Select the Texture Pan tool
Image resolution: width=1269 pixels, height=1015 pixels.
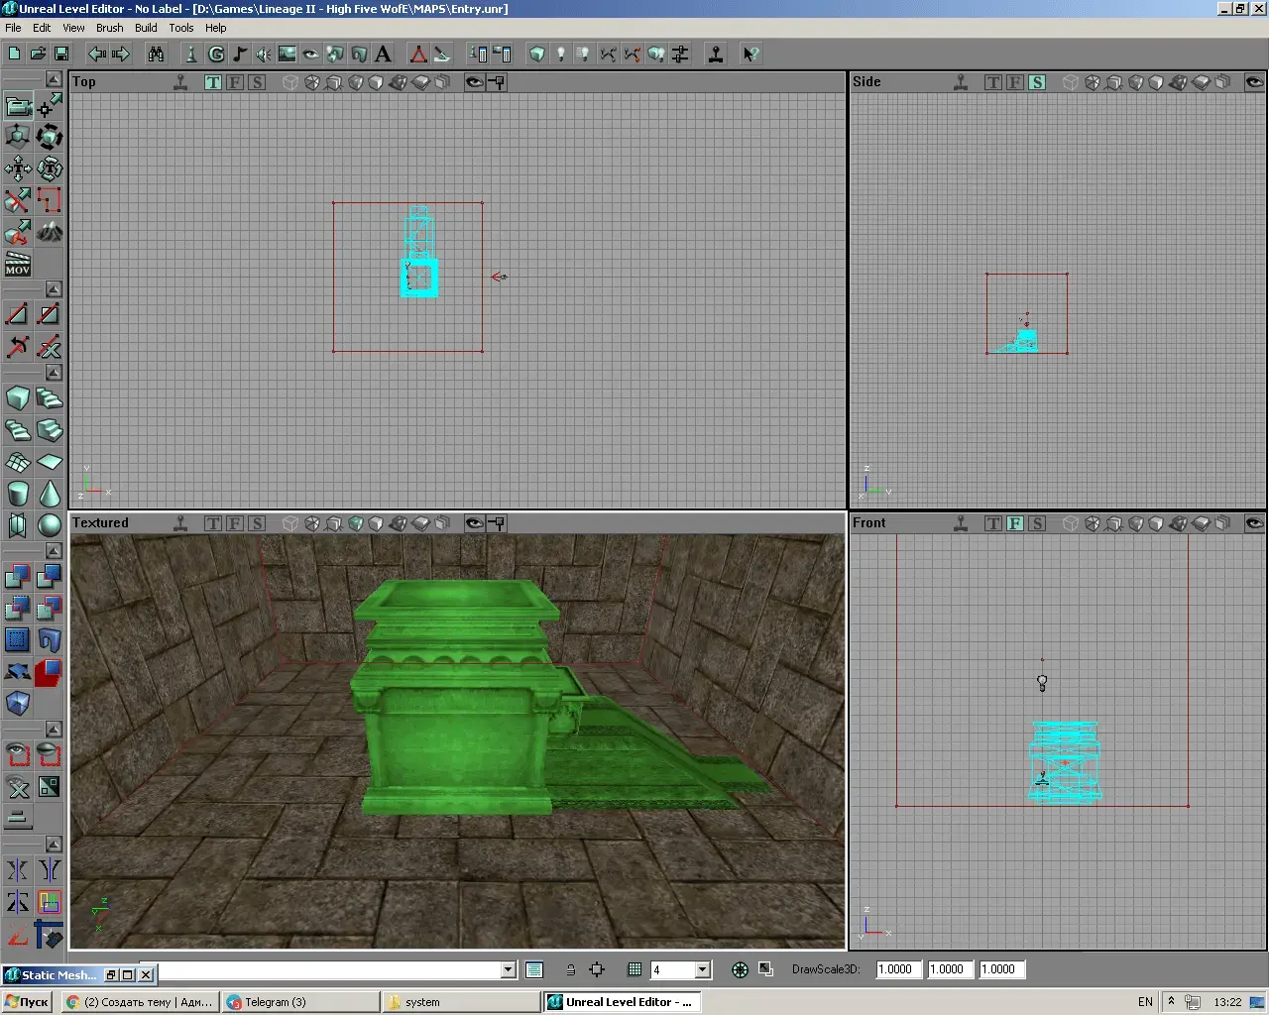tap(18, 169)
